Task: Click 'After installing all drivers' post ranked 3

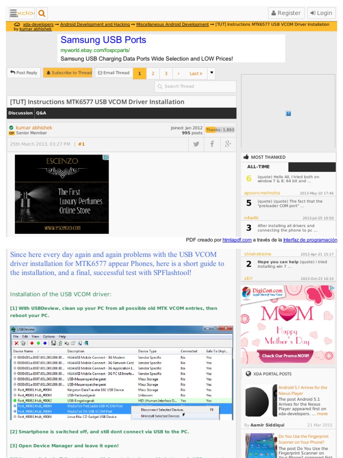Action: pyautogui.click(x=287, y=228)
